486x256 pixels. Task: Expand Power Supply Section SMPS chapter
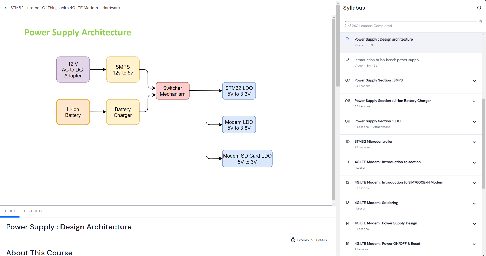point(474,81)
